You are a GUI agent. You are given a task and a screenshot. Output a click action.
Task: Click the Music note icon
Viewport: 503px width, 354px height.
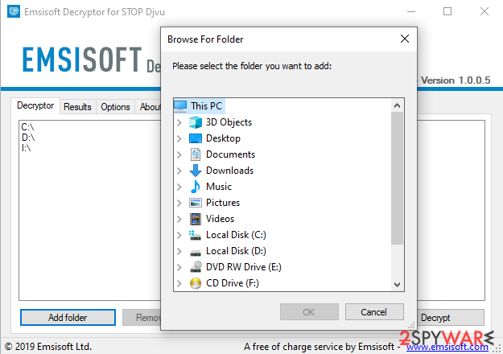point(196,187)
